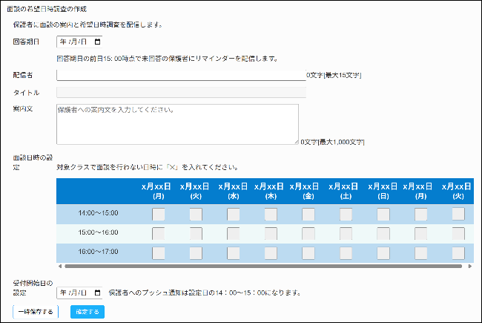The image size is (482, 323).
Task: Click the grey タイトル field
Action: pos(181,93)
